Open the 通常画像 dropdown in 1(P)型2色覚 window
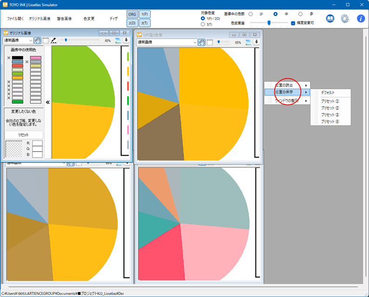The height and width of the screenshot is (297, 369). click(x=167, y=42)
